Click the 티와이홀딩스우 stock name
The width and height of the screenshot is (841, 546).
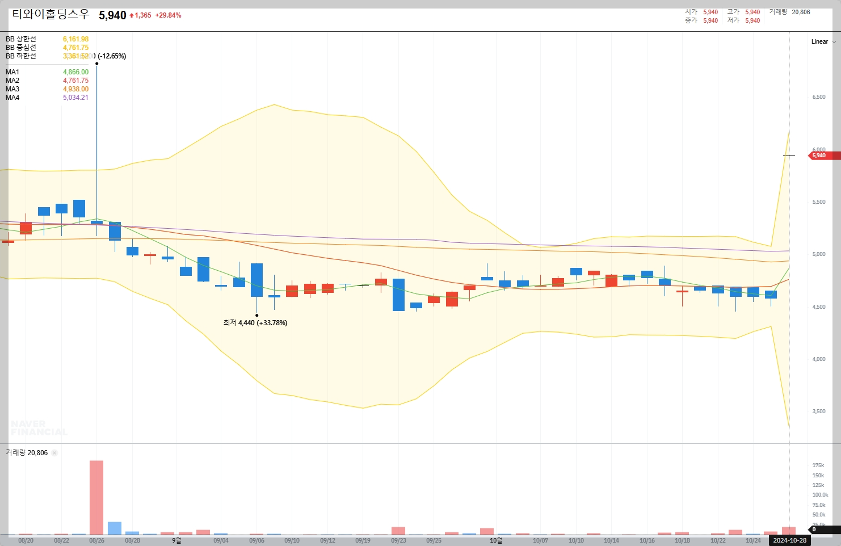coord(51,15)
